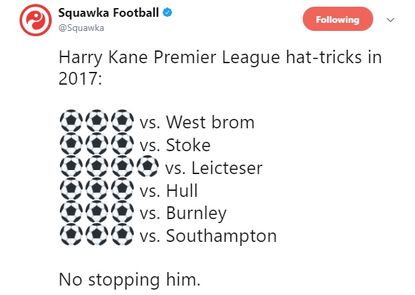Click the 'vs. West brom' text
The height and width of the screenshot is (295, 415).
click(197, 123)
